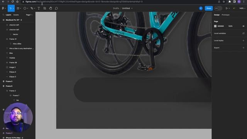Add an export setting with plus
The height and width of the screenshot is (139, 247).
coord(244,48)
